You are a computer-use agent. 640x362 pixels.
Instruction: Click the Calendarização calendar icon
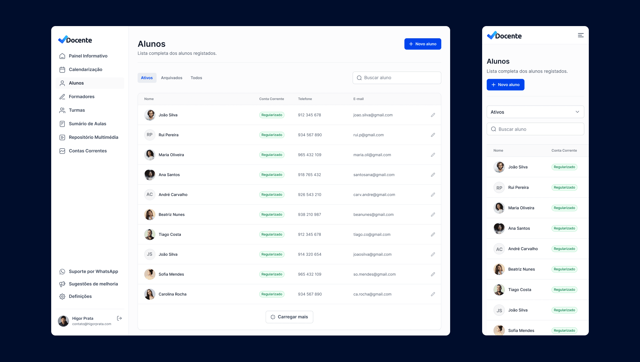[x=62, y=69]
